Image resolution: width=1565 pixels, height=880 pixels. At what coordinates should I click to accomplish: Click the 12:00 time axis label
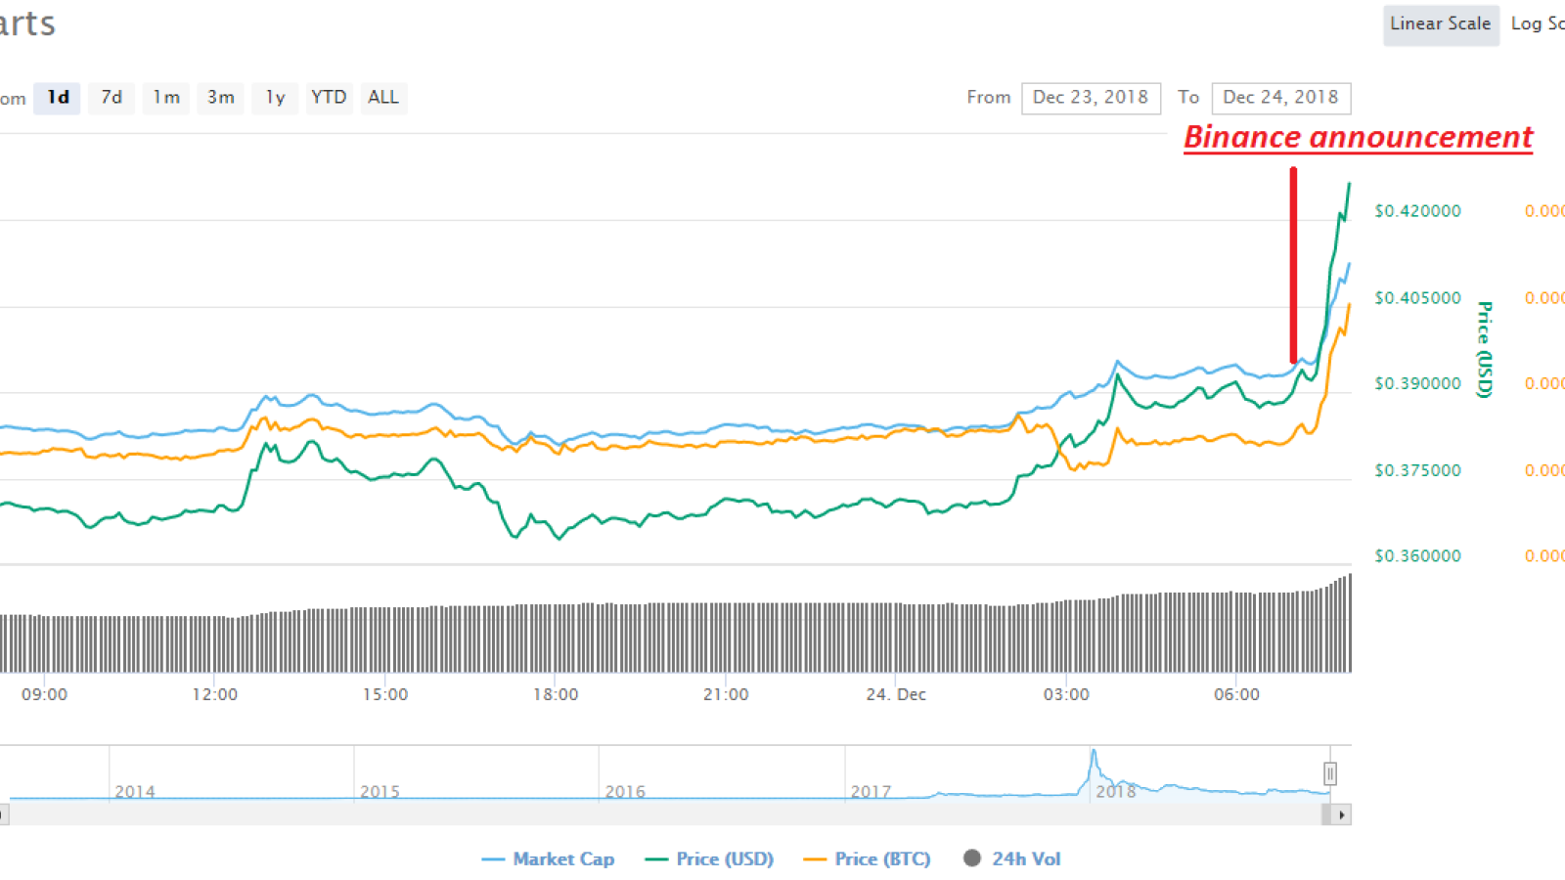214,695
